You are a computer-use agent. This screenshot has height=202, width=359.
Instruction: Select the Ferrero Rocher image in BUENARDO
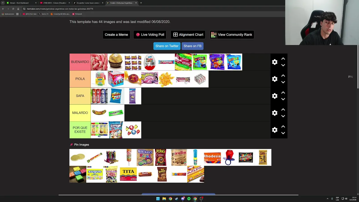(116, 62)
